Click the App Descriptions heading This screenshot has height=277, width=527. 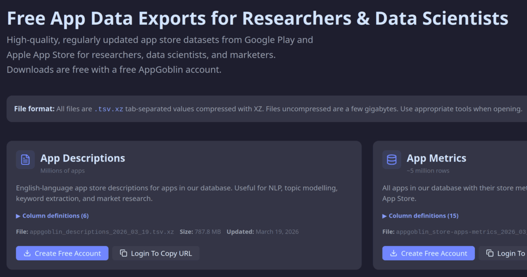83,158
